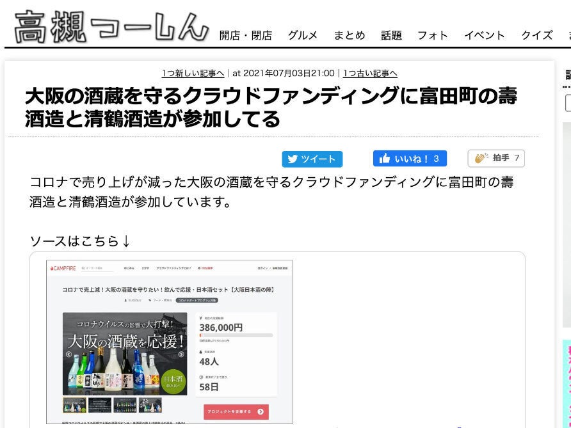Follow the 1つ古い記事へ link

pyautogui.click(x=370, y=74)
